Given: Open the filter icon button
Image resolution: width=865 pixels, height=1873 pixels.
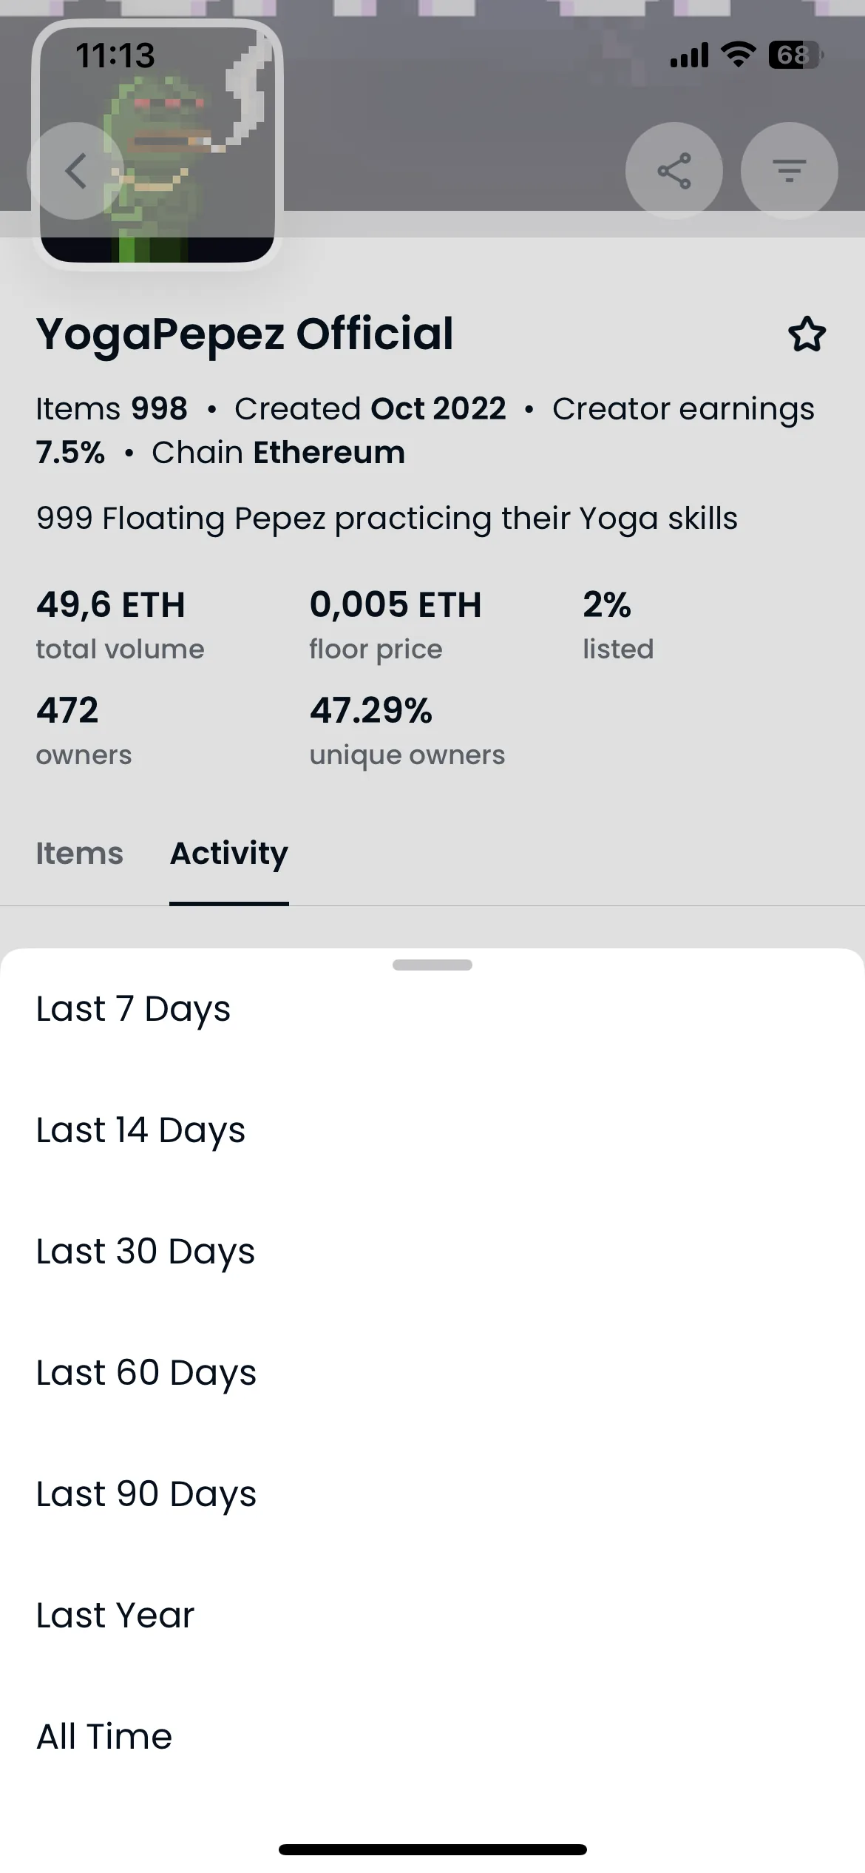Looking at the screenshot, I should pyautogui.click(x=790, y=171).
